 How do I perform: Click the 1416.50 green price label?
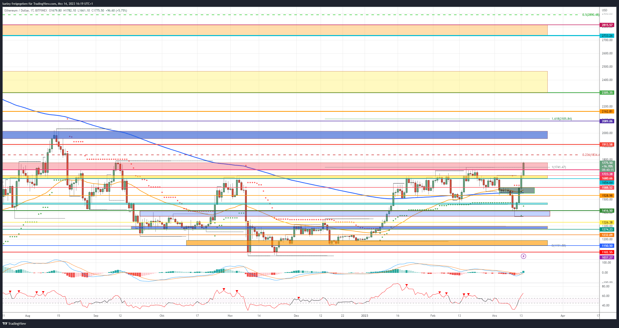[x=607, y=211]
